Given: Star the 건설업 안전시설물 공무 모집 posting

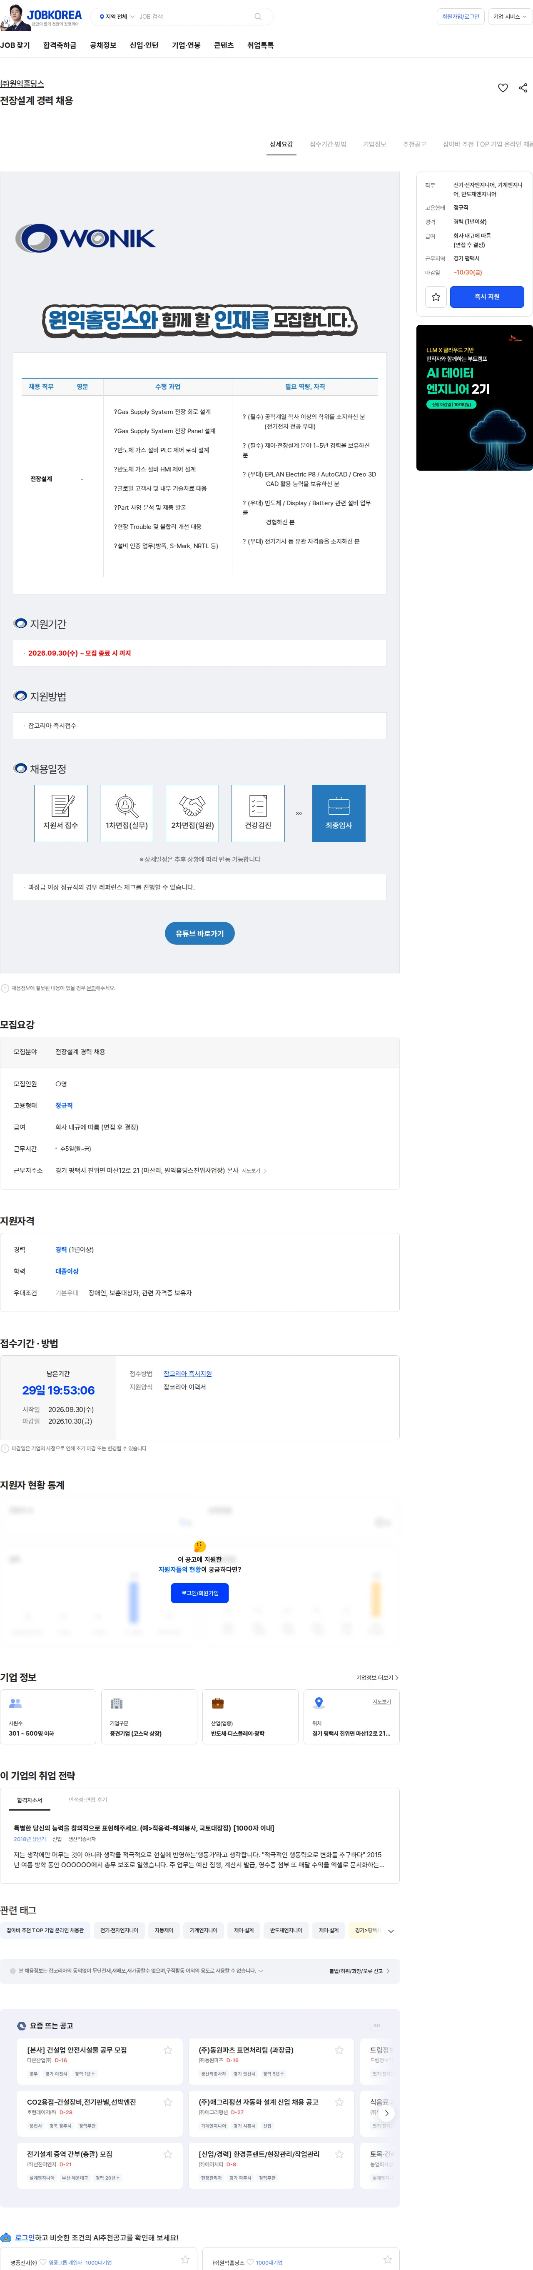Looking at the screenshot, I should click(x=167, y=2050).
